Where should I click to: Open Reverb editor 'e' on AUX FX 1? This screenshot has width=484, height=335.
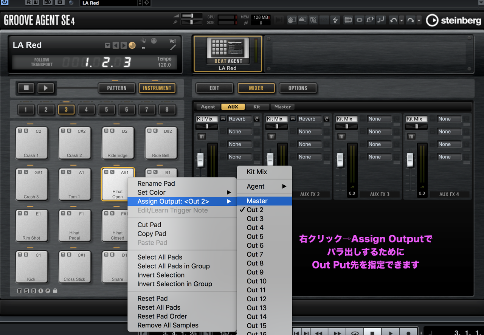[257, 119]
